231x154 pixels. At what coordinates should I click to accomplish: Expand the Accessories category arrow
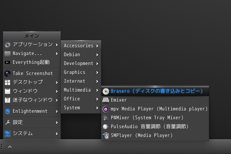pos(97,46)
